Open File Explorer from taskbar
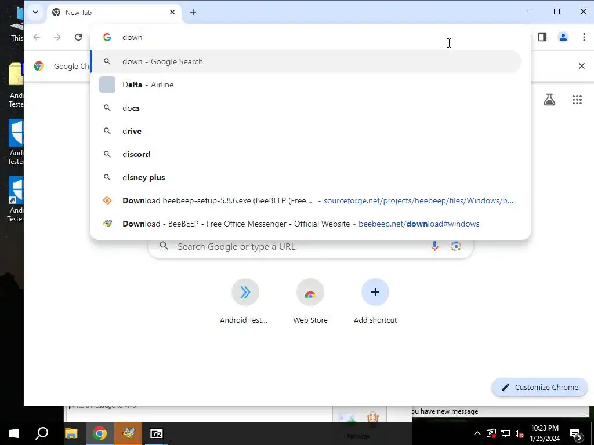The height and width of the screenshot is (445, 594). click(71, 433)
